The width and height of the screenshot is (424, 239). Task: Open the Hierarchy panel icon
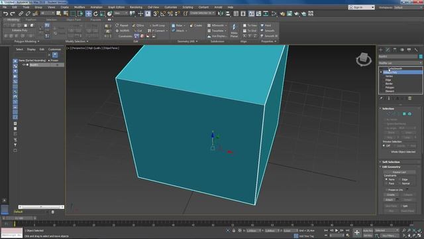tap(395, 50)
